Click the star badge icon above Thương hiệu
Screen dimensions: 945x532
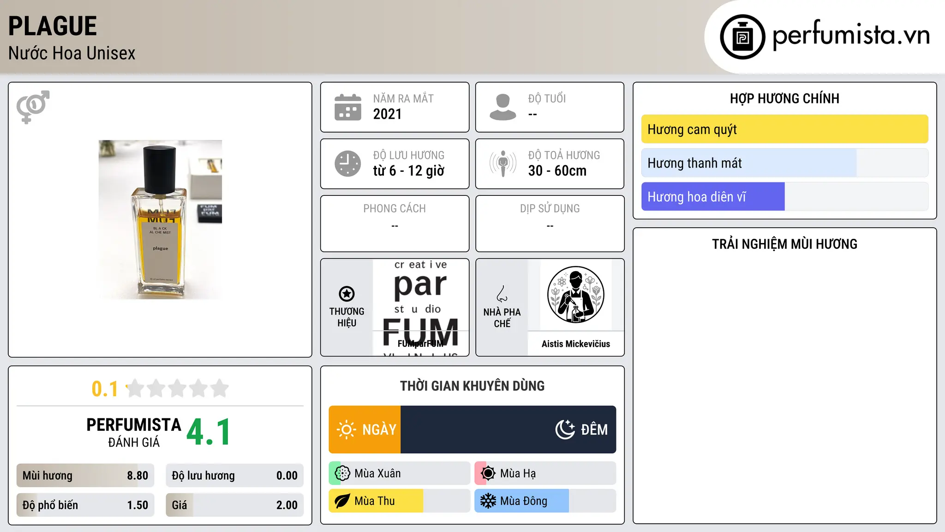click(x=347, y=293)
